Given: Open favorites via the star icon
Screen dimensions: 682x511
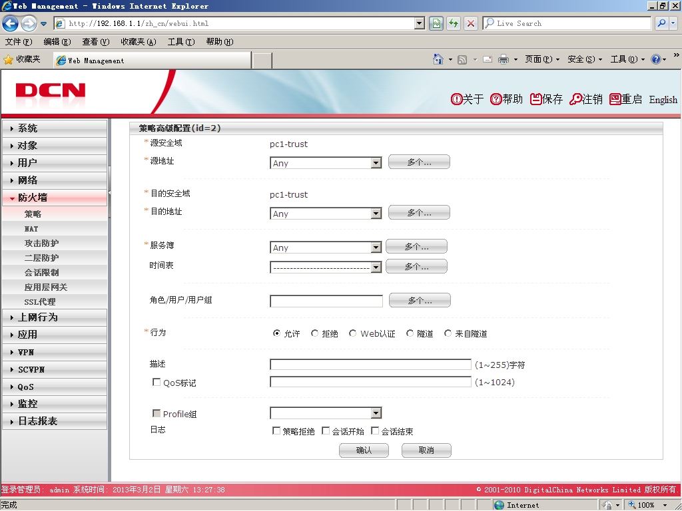Looking at the screenshot, I should click(8, 59).
